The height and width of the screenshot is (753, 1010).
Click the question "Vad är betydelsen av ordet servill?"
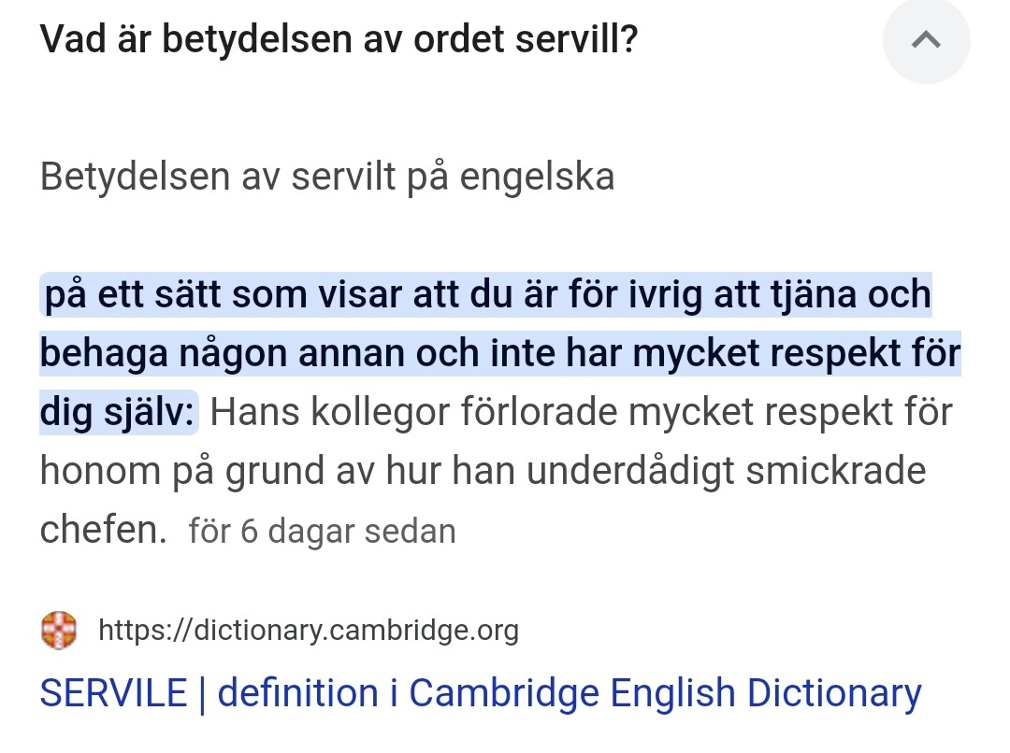[339, 42]
